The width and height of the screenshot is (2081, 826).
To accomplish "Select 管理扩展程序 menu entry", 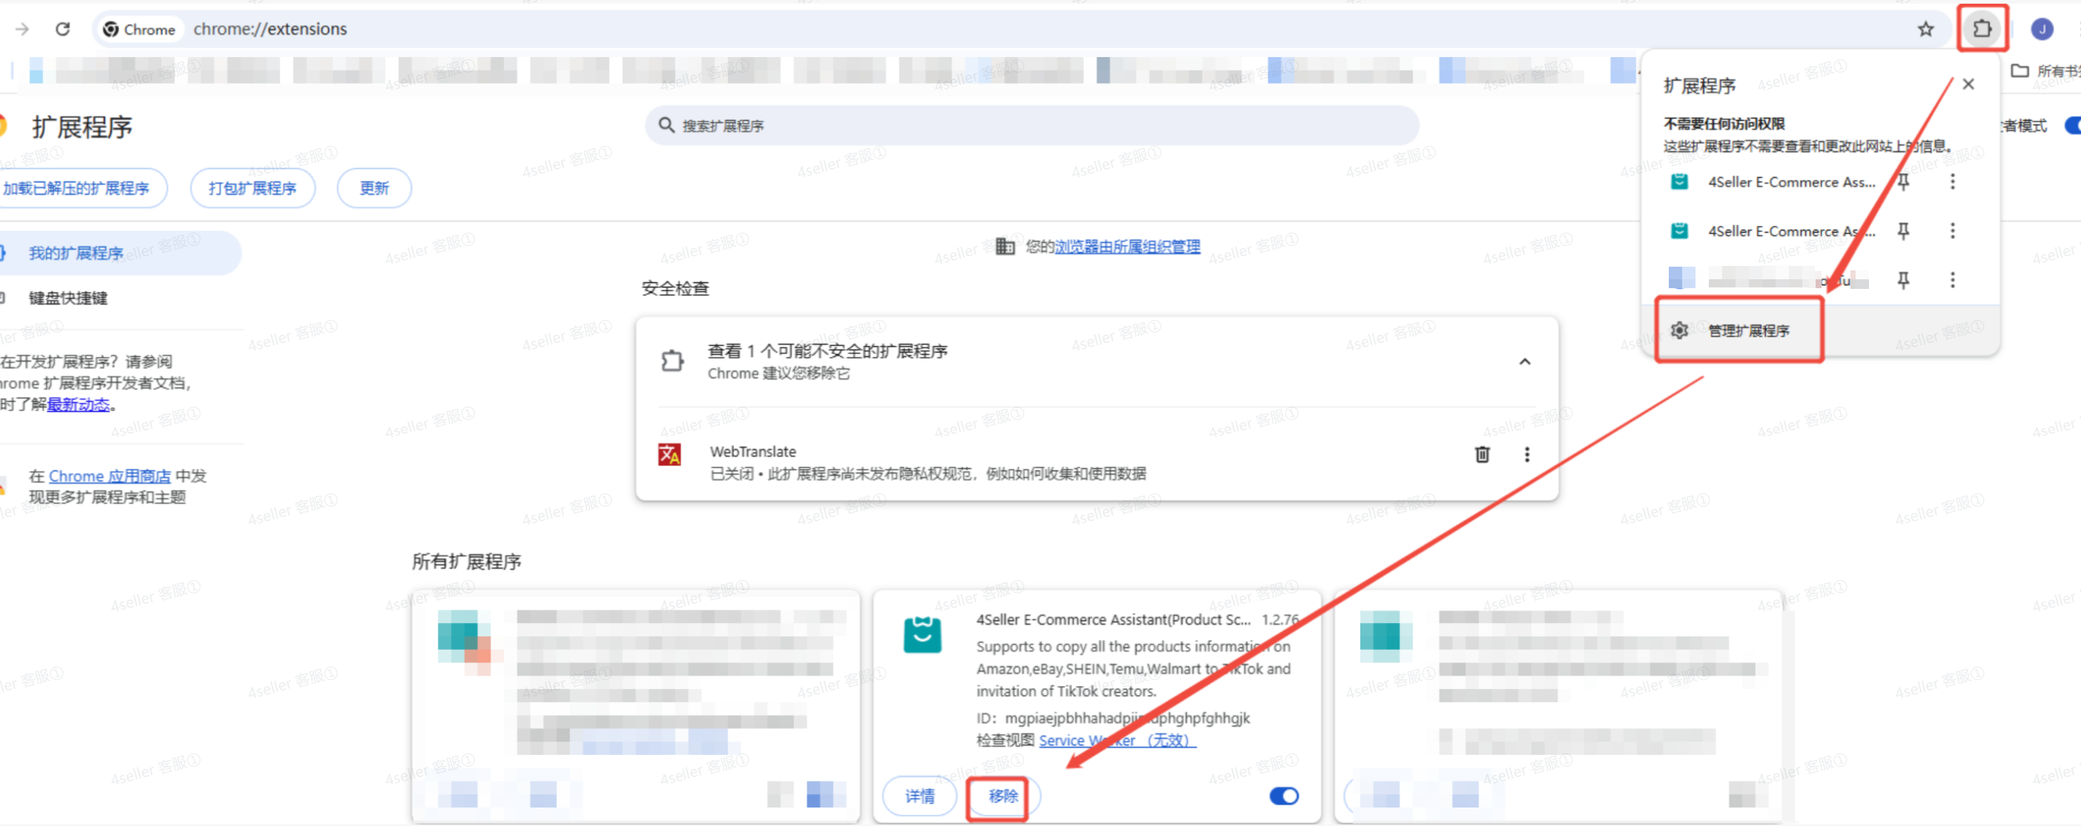I will click(x=1820, y=330).
